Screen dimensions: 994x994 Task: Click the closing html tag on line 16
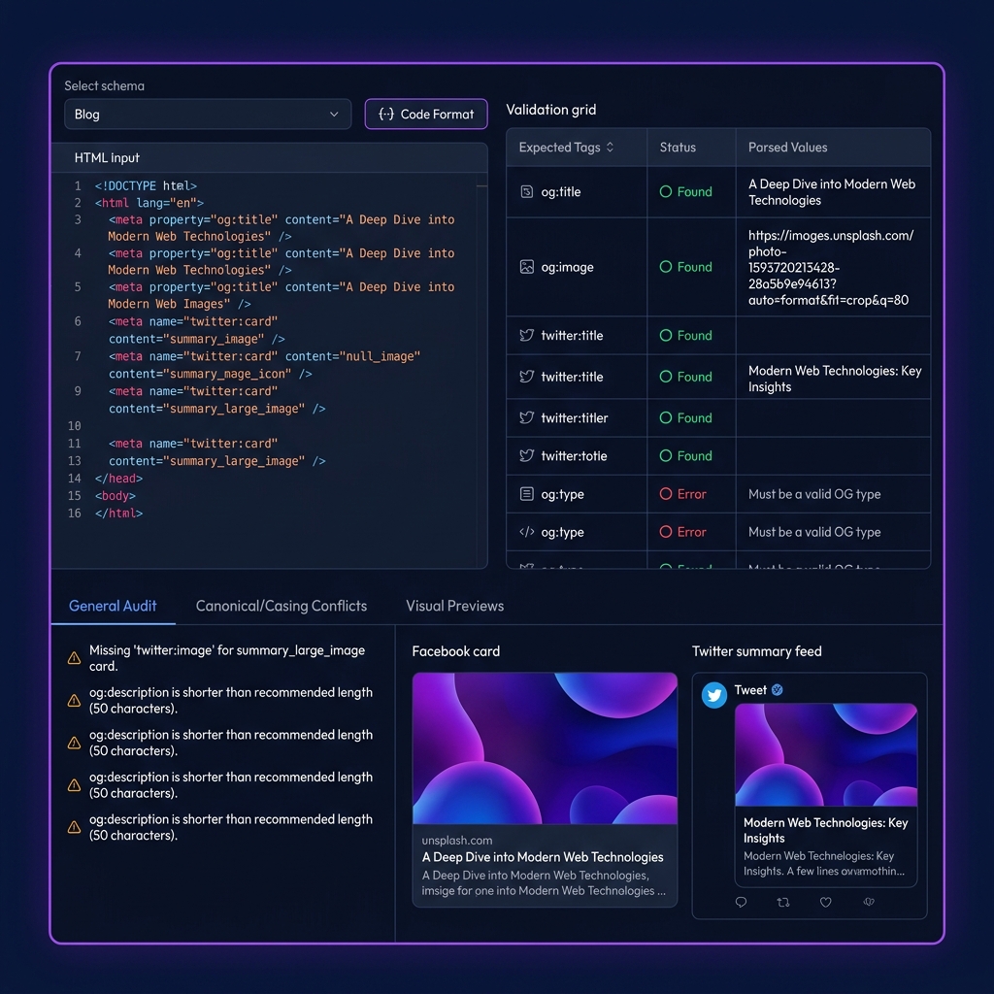point(118,514)
